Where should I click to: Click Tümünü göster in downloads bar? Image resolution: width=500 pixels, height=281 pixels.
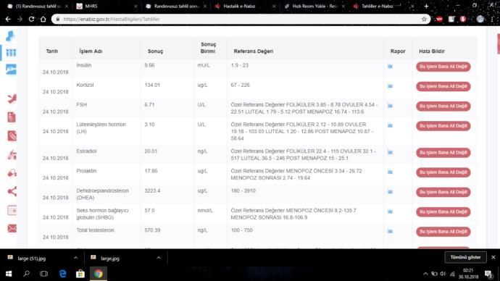[465, 257]
